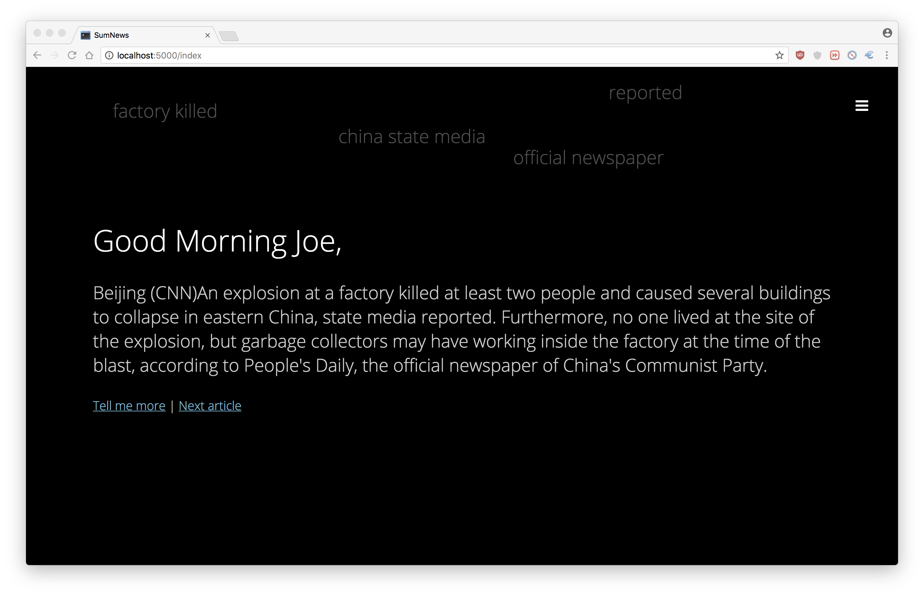Click the Tell me more link

[x=129, y=405]
